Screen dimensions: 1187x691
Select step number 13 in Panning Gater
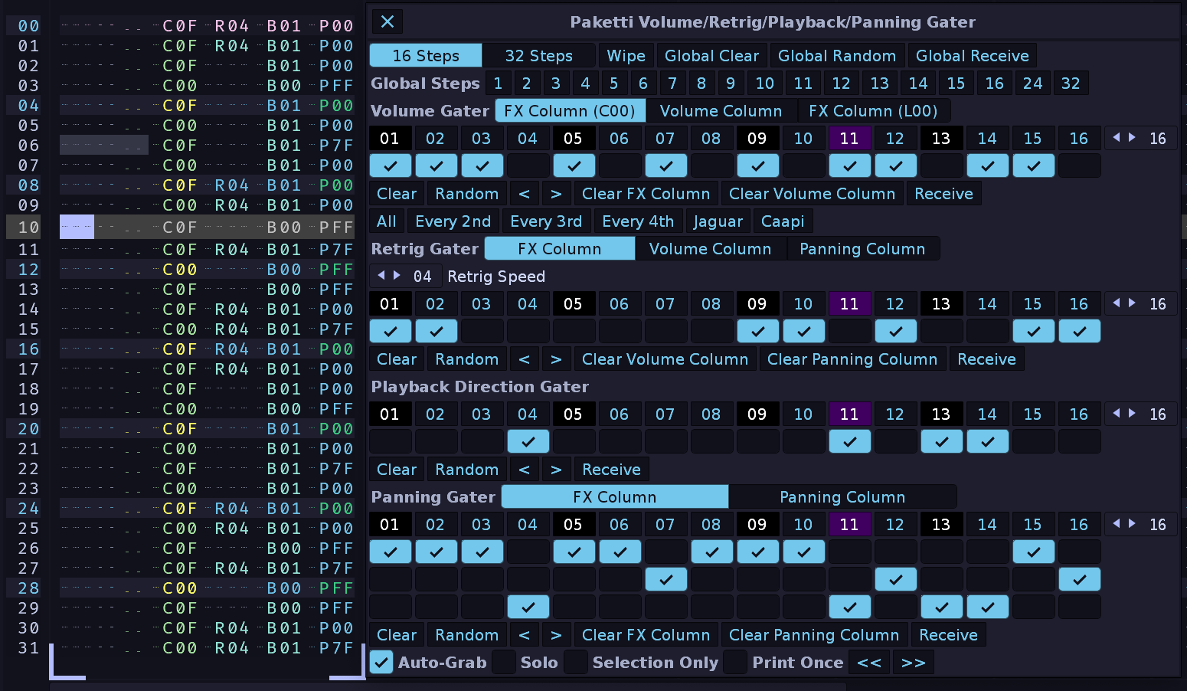(941, 525)
